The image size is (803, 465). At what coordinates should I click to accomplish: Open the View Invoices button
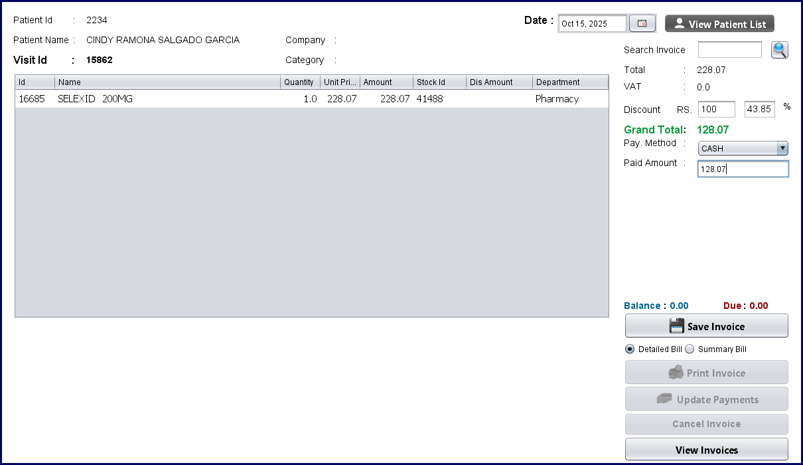point(706,450)
